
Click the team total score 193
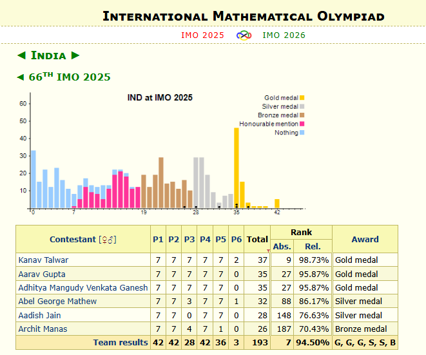pyautogui.click(x=260, y=343)
